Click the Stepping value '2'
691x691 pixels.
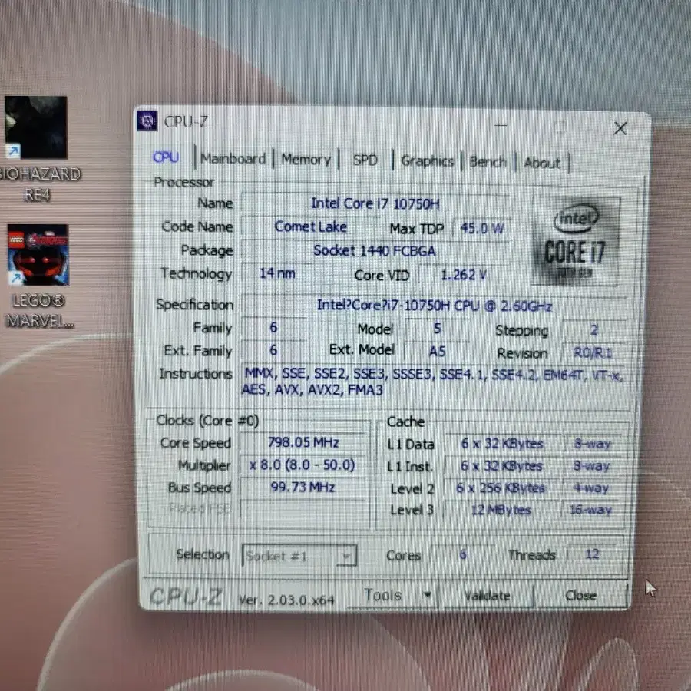pyautogui.click(x=594, y=329)
